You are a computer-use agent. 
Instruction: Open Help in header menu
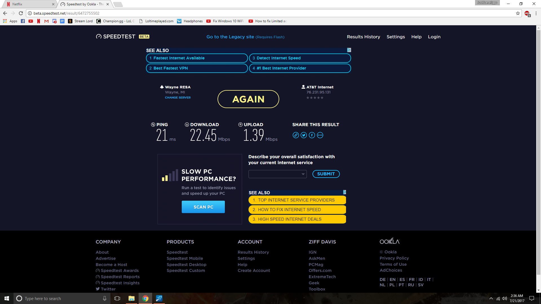(x=416, y=37)
